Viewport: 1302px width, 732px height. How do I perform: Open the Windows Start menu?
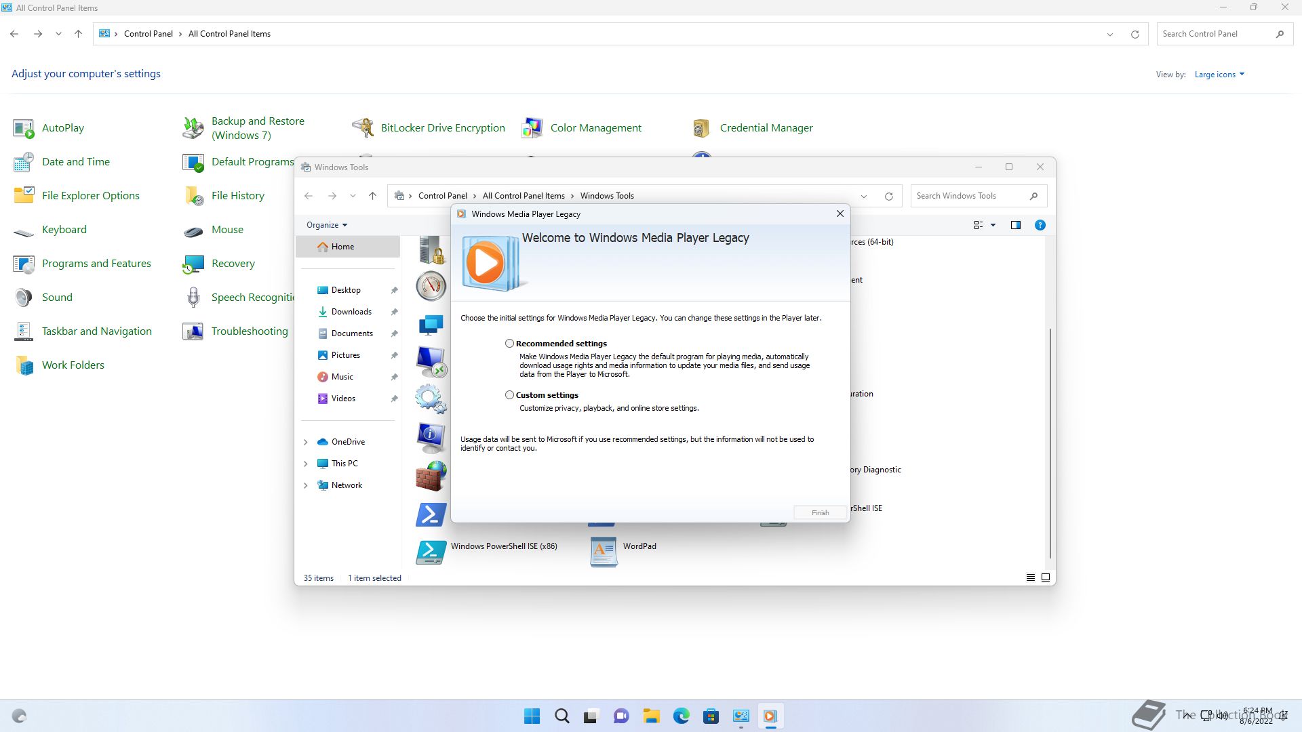coord(532,716)
